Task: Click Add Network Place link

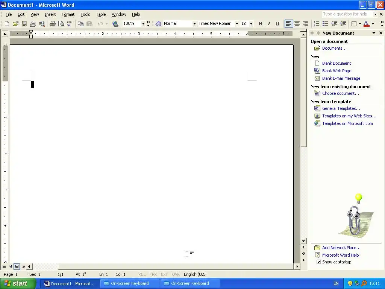Action: (341, 248)
